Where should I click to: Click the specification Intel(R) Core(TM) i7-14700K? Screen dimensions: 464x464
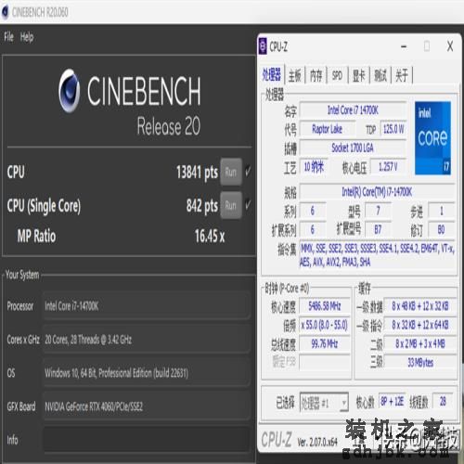coord(377,192)
